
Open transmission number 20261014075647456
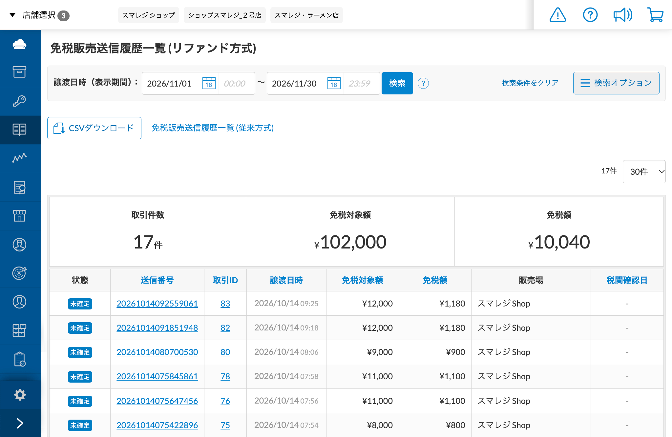point(157,401)
